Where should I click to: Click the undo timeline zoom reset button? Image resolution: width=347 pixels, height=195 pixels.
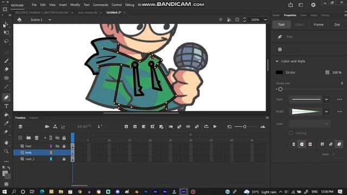(x=229, y=127)
